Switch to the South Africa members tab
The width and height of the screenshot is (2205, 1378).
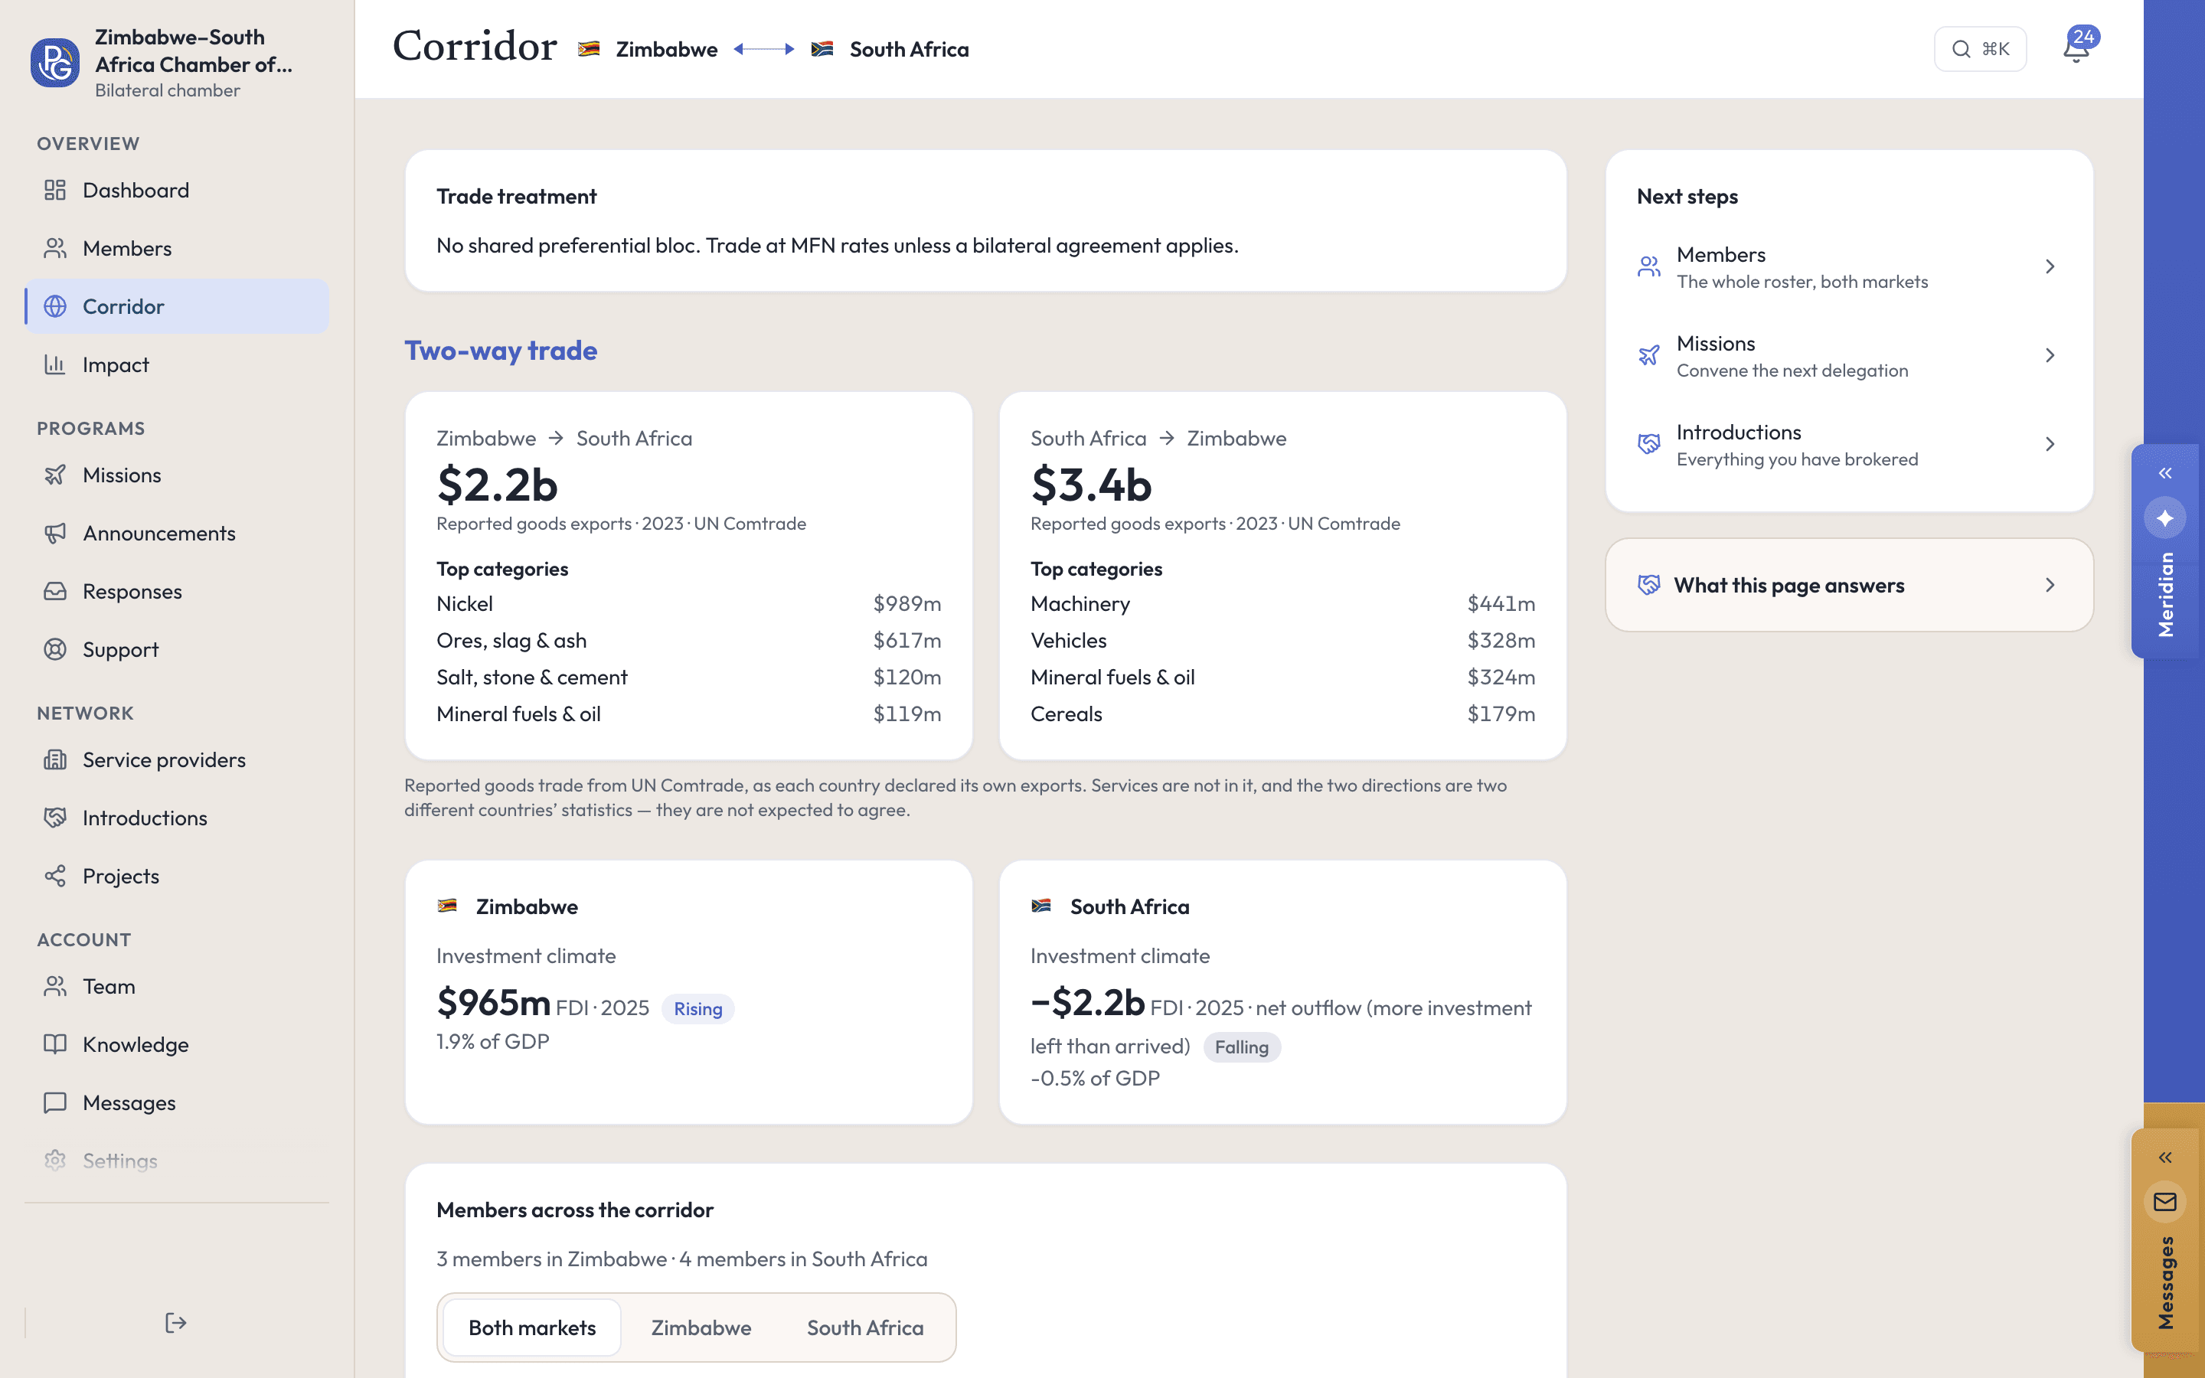tap(864, 1328)
